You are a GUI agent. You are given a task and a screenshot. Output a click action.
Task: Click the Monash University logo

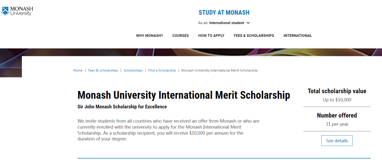pyautogui.click(x=17, y=11)
